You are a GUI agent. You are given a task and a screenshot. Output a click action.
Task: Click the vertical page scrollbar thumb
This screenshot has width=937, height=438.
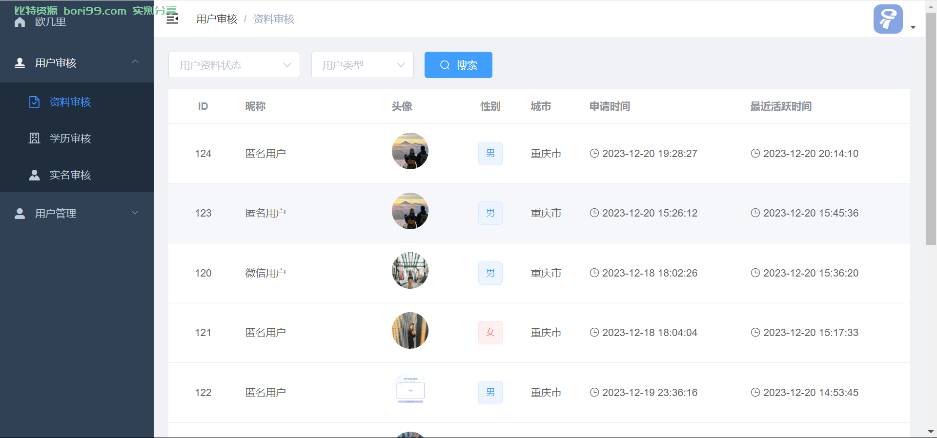point(931,129)
